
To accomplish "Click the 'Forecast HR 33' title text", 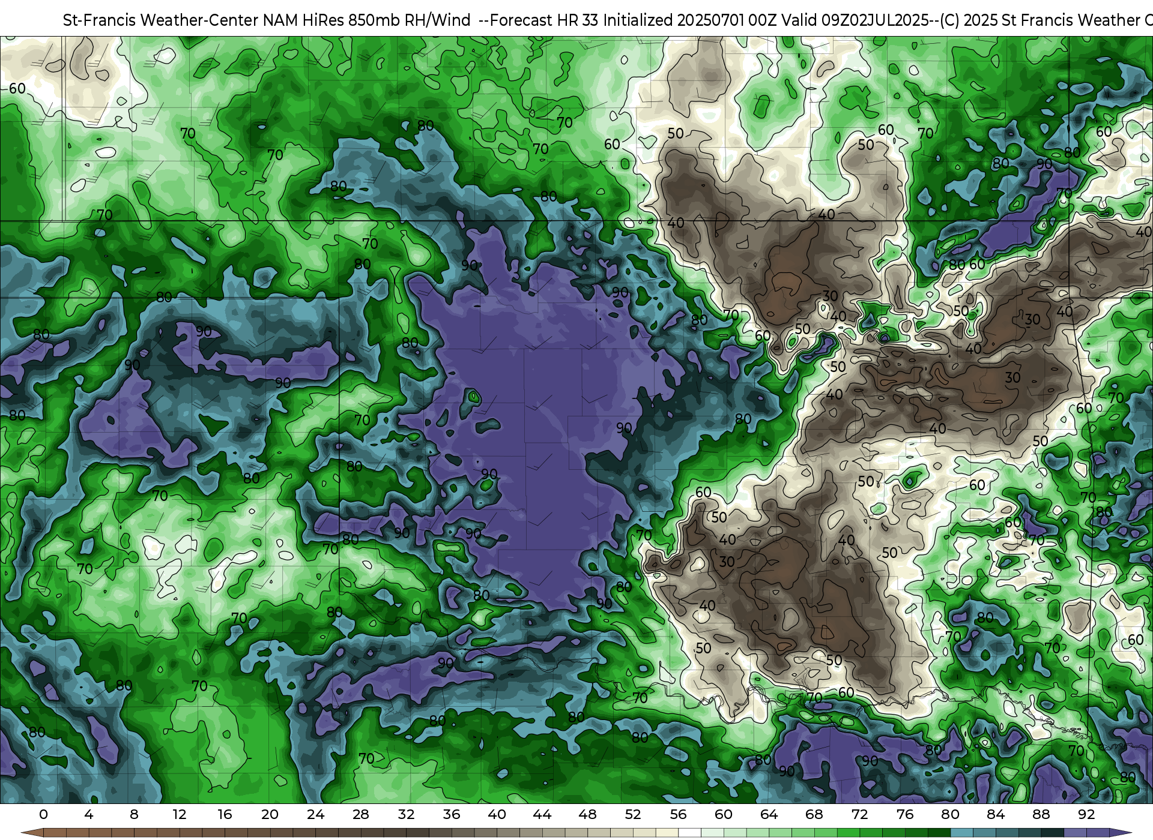I will (x=544, y=20).
